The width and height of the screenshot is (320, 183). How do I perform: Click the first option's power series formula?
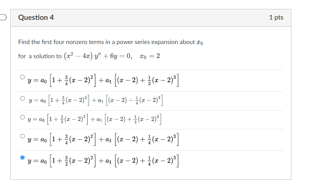coord(102,79)
